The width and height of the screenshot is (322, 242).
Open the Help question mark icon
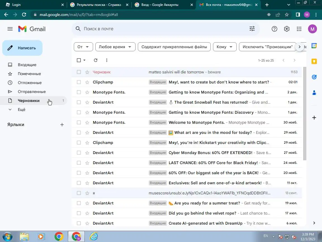[x=274, y=29]
